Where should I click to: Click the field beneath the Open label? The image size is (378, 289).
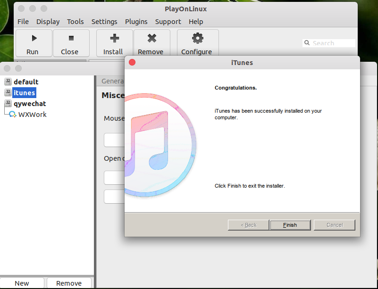114,178
